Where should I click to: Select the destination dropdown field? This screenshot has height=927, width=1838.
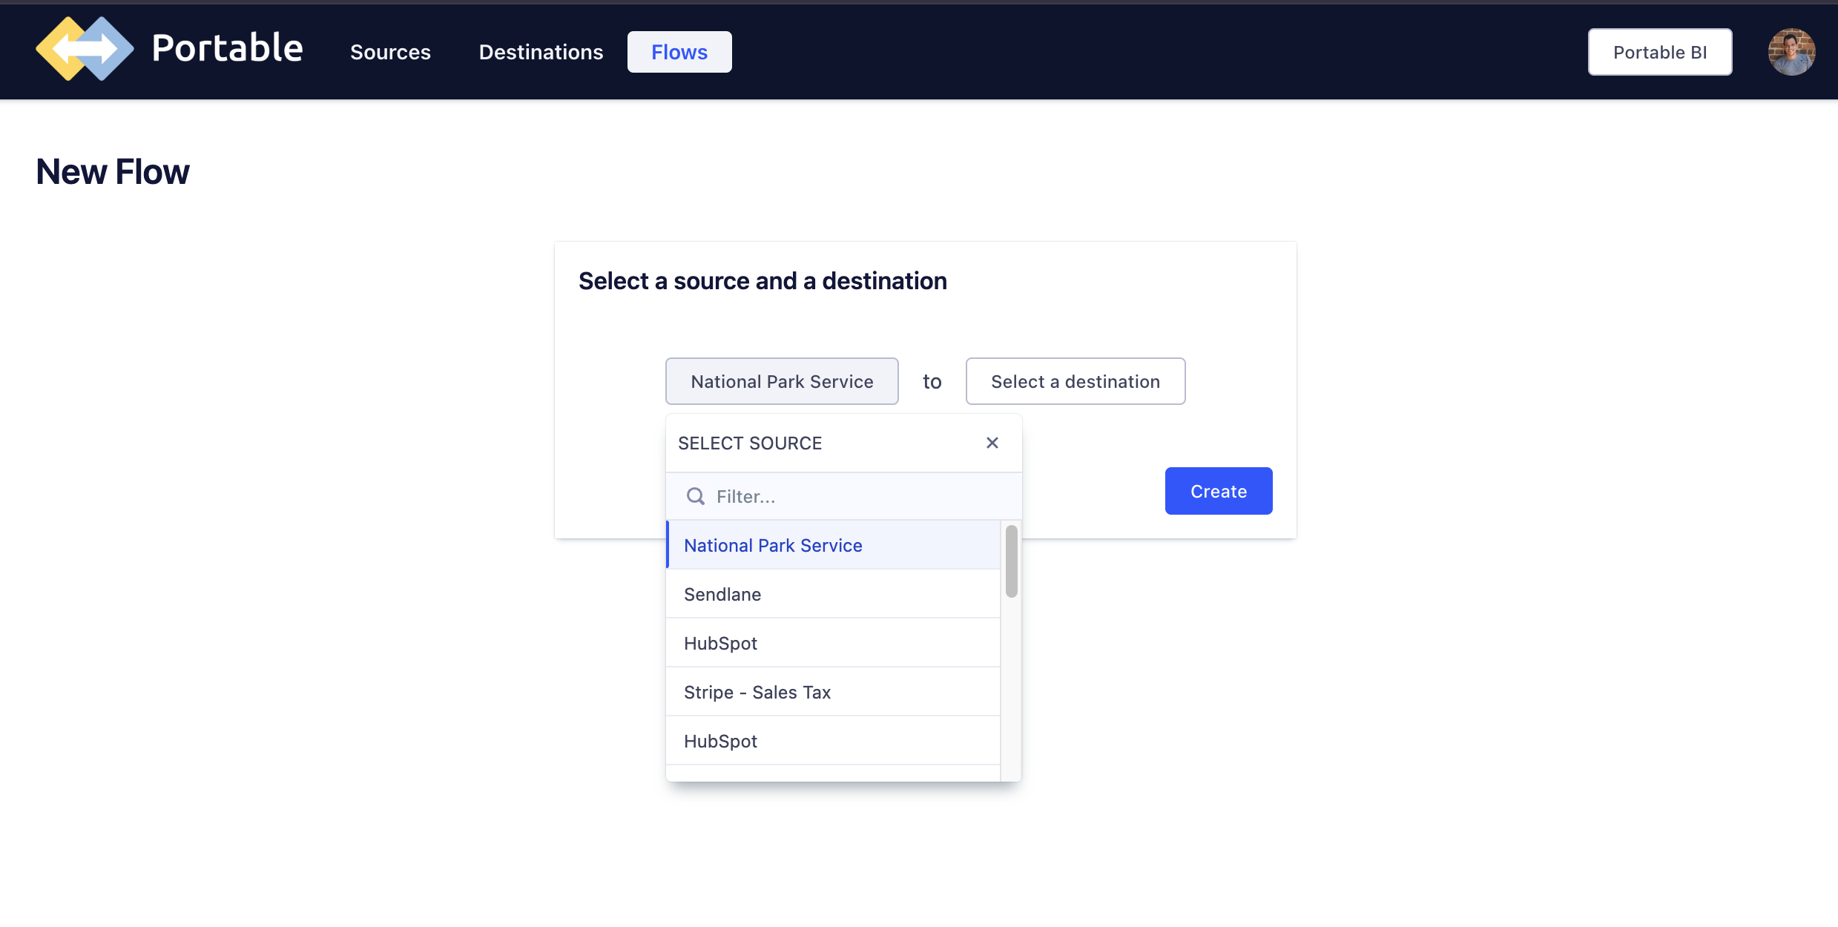click(x=1075, y=380)
